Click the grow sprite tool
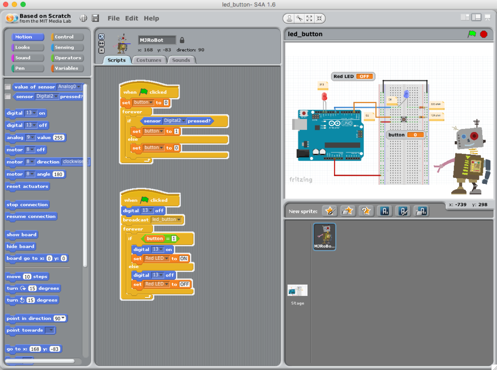The width and height of the screenshot is (497, 370). click(x=309, y=18)
